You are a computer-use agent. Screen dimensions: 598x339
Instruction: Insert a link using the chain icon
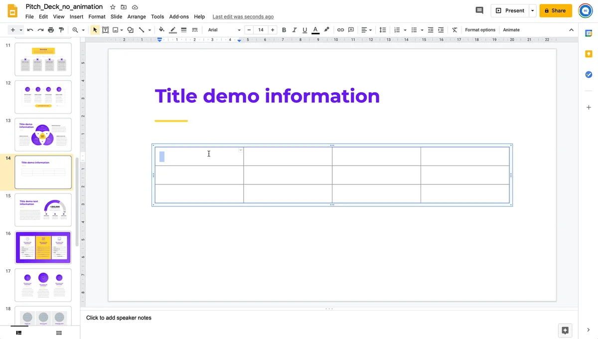(340, 30)
